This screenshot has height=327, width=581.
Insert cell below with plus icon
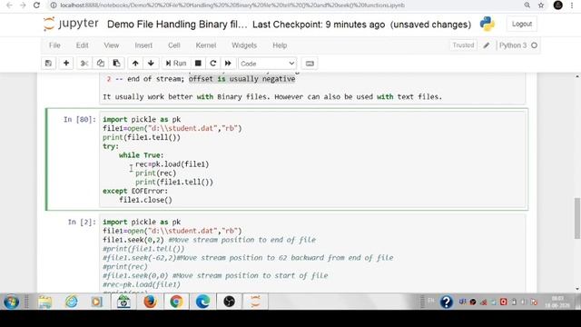point(66,64)
